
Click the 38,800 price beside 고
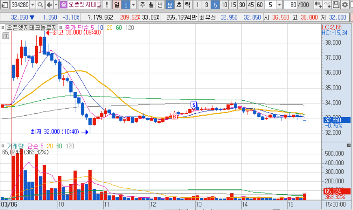309,17
